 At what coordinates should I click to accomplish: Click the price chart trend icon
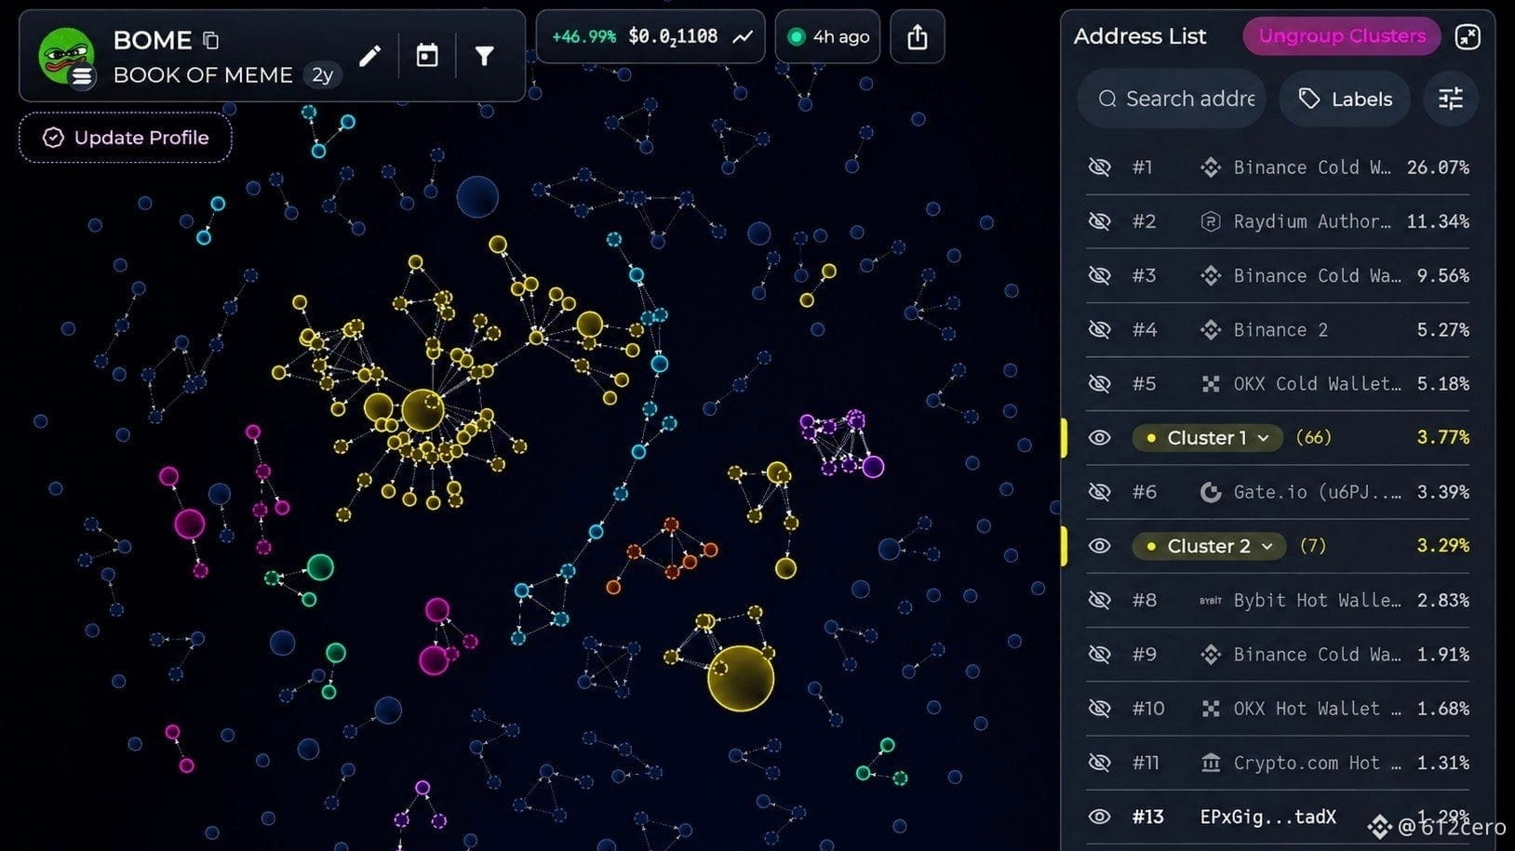[x=743, y=36]
